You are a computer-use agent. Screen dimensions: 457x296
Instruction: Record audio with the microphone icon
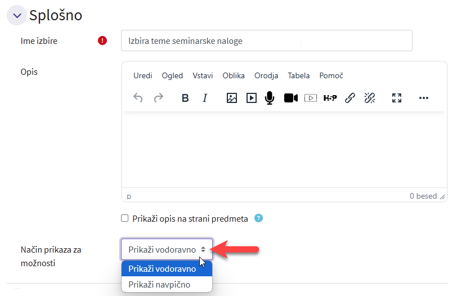click(x=270, y=98)
